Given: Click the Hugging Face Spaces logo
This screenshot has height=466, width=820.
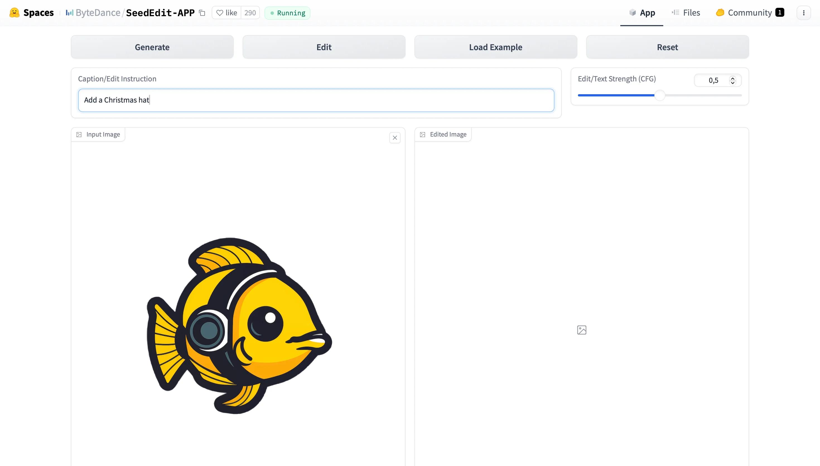Looking at the screenshot, I should 15,13.
